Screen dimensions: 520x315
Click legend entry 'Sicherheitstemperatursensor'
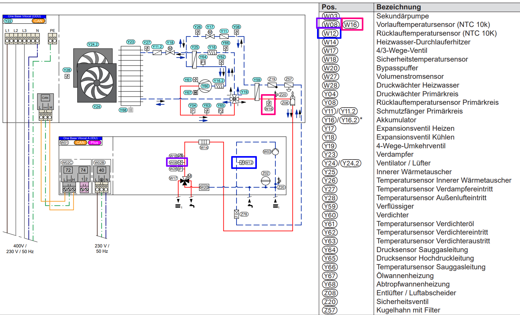(422, 59)
